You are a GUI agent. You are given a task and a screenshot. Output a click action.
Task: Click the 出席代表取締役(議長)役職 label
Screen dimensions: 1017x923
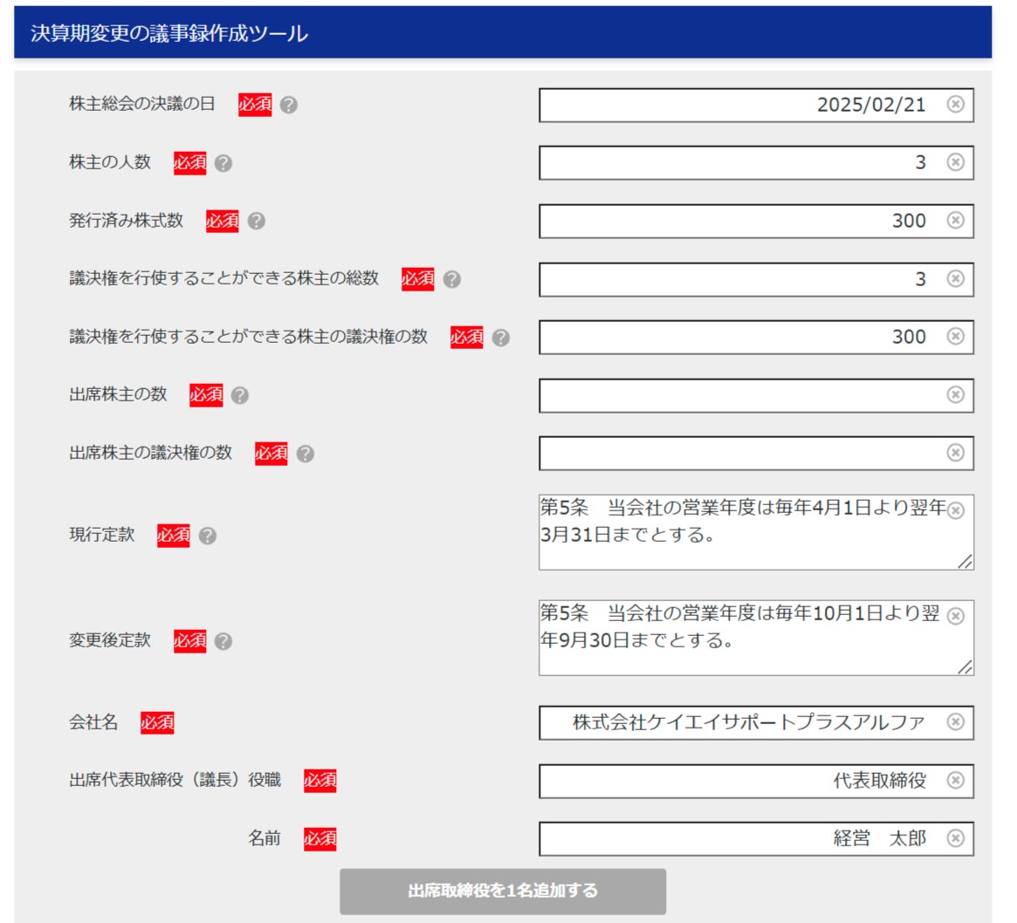tap(175, 780)
